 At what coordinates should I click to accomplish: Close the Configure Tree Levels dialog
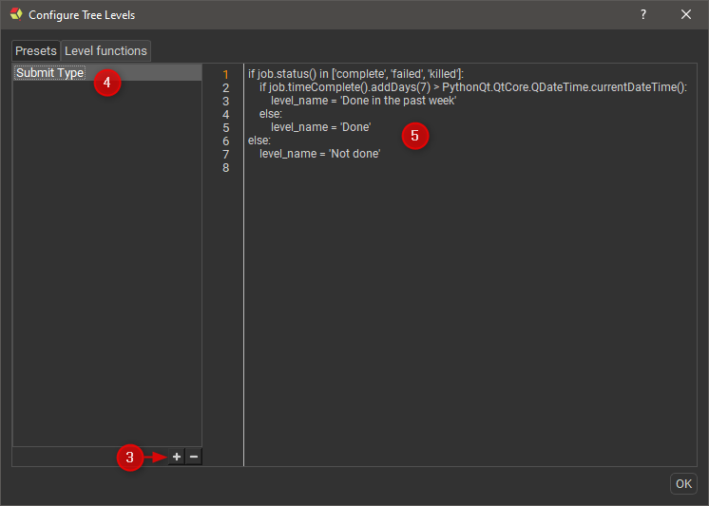685,14
